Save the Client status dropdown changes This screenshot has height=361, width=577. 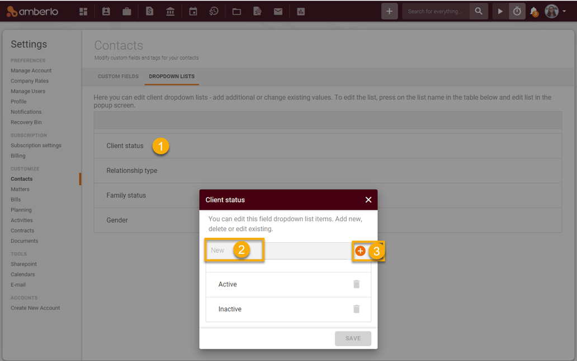tap(353, 338)
